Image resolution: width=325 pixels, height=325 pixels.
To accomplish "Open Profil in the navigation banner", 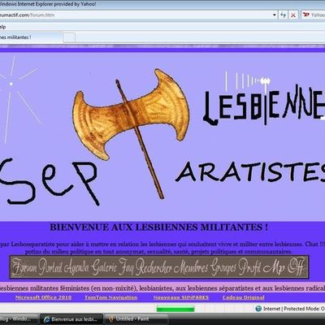I will pyautogui.click(x=250, y=266).
